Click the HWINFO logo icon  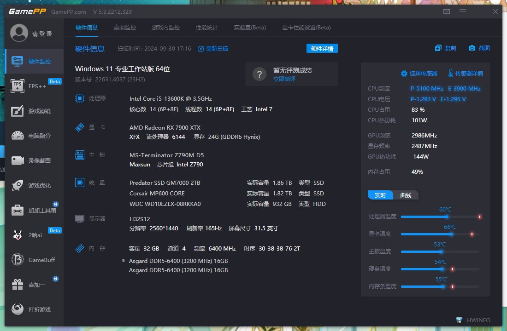pyautogui.click(x=459, y=320)
